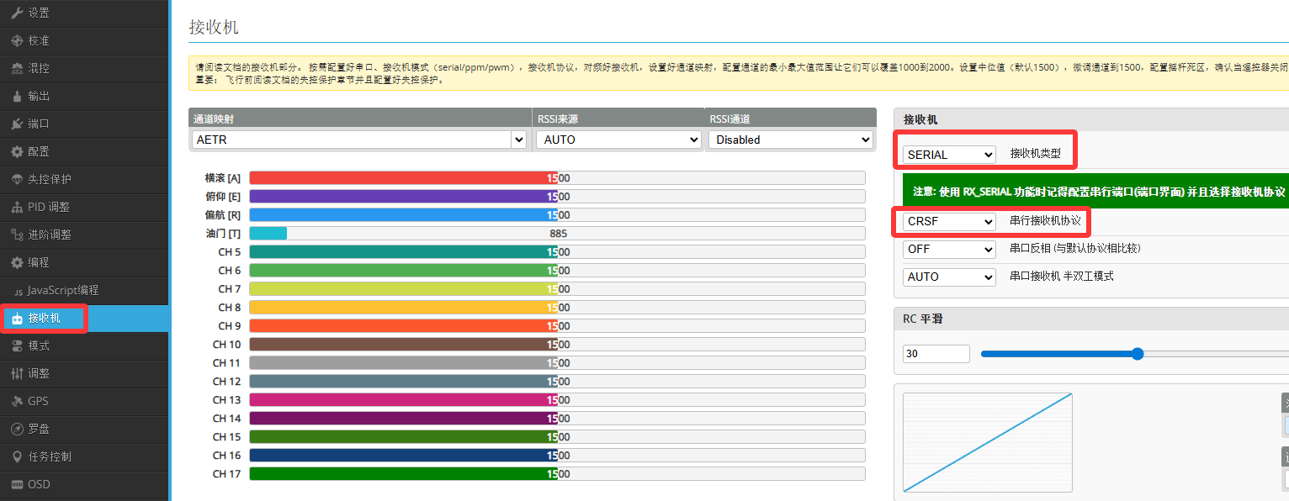Image resolution: width=1289 pixels, height=501 pixels.
Task: Expand the 通道映射 AETR dropdown
Action: [359, 140]
